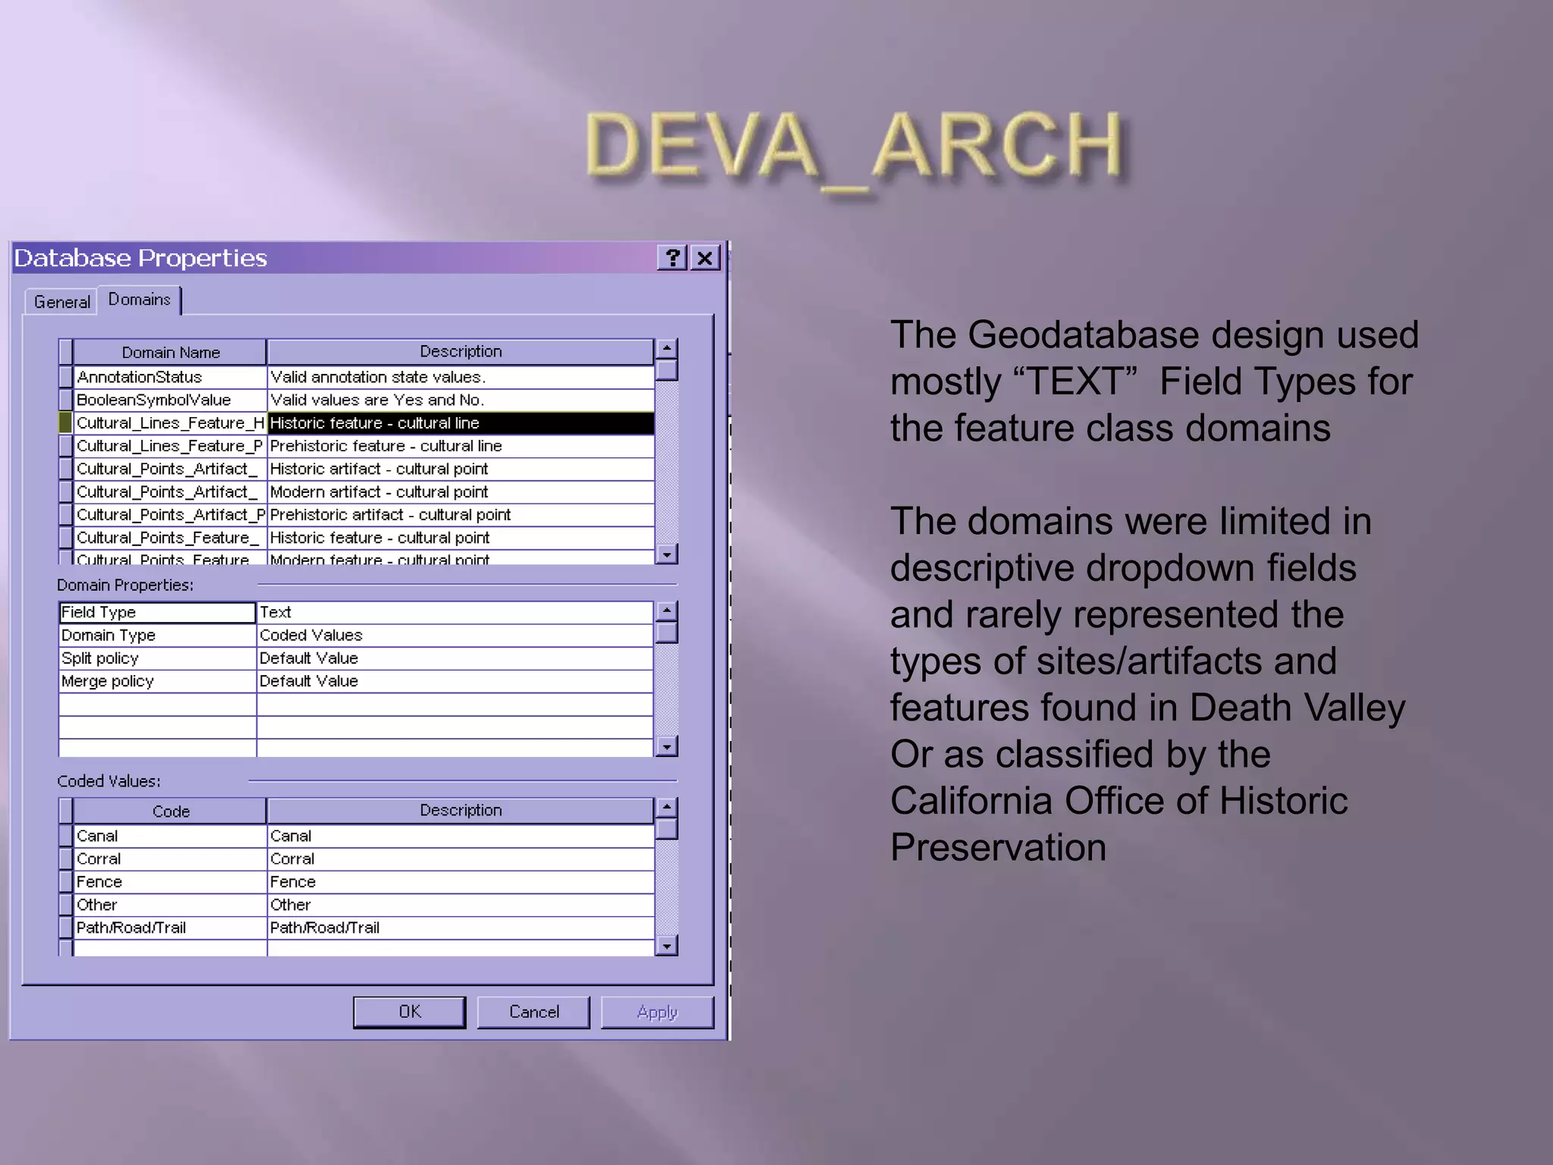
Task: Click up arrow of Coded Values scrollbar
Action: [667, 808]
